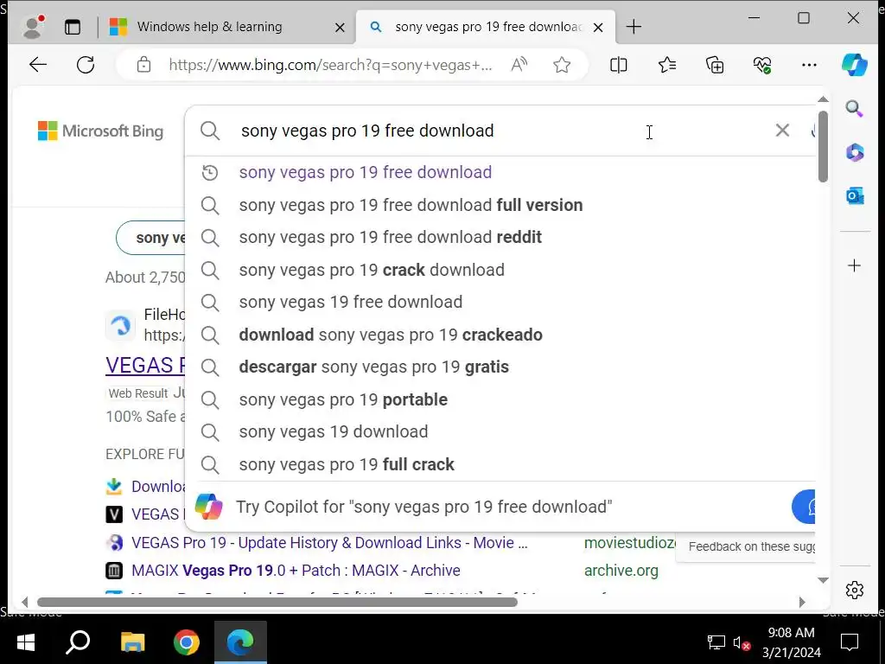Screen dimensions: 885x664
Task: Select sony vegas pro 19 portable suggestion
Action: 500,399
